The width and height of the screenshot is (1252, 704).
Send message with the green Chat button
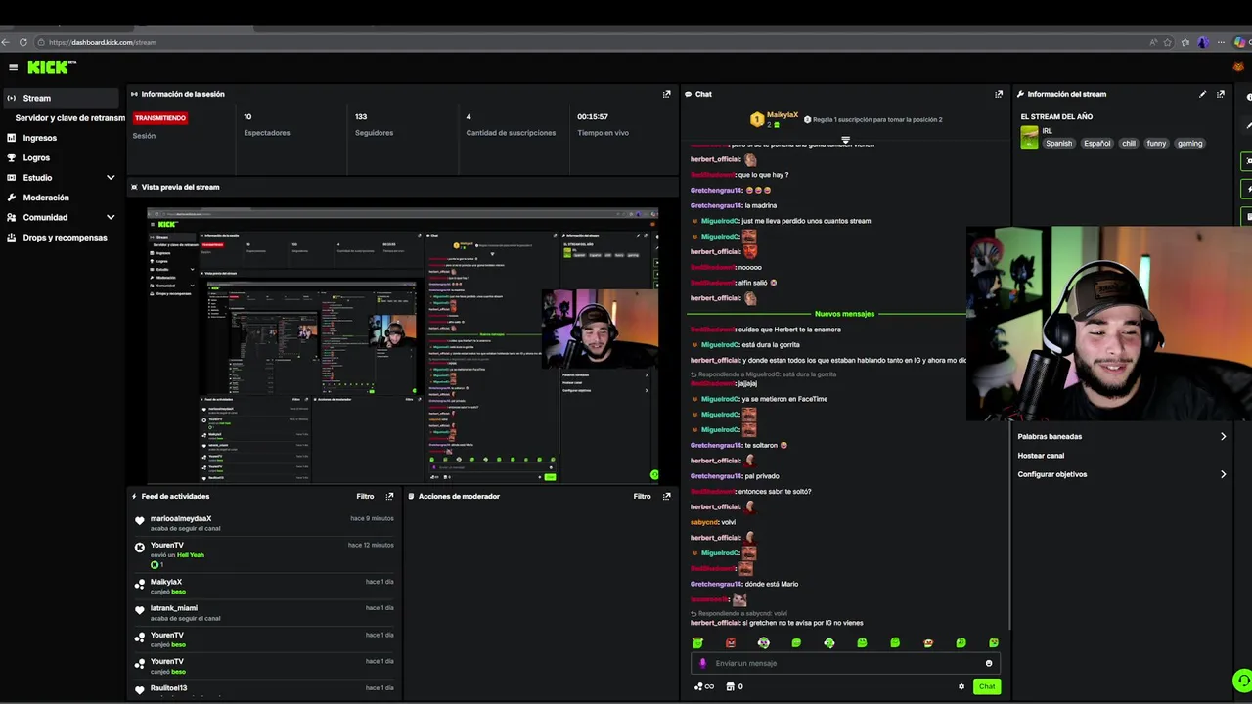tap(987, 686)
